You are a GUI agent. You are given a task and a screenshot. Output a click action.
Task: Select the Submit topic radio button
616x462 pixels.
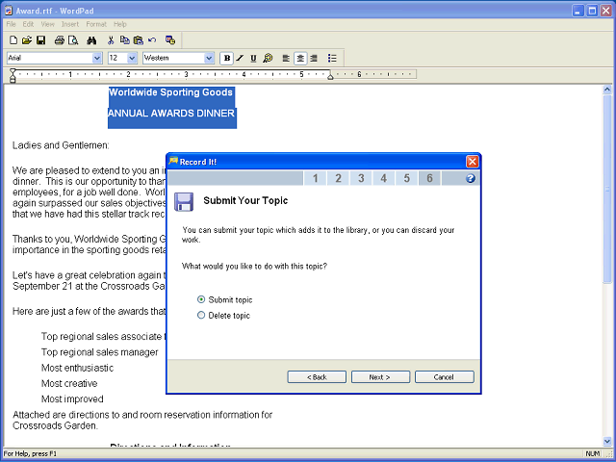point(201,299)
